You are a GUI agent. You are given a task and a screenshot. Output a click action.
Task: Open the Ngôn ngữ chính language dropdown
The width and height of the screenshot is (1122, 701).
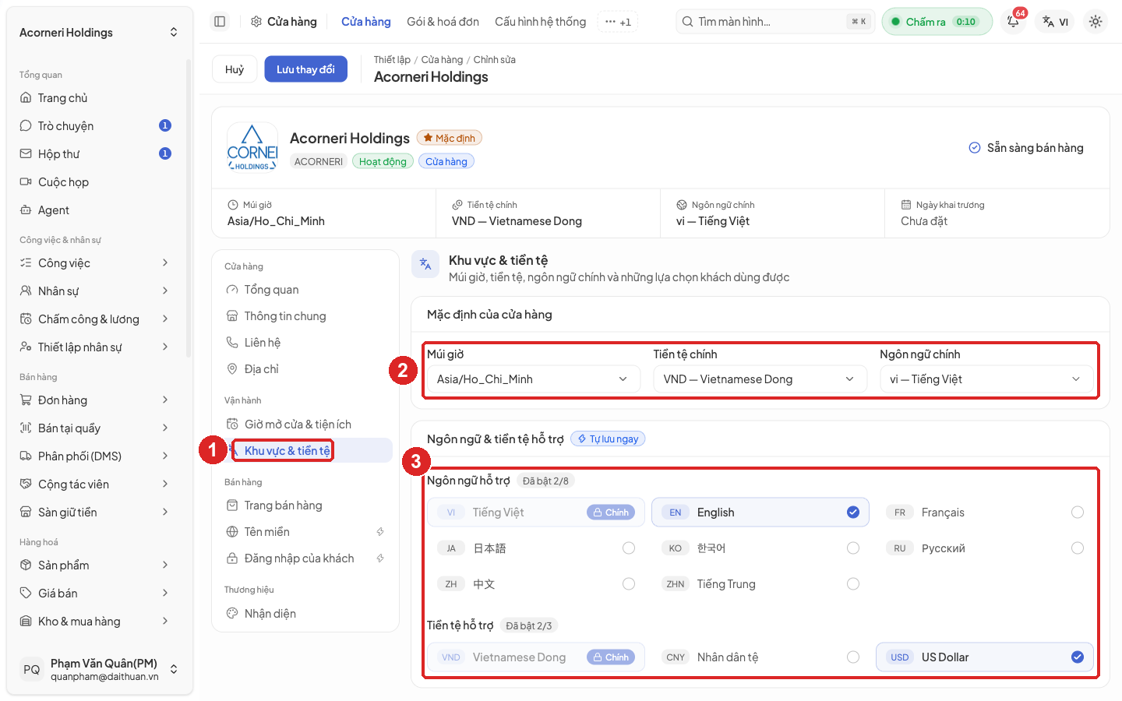[986, 379]
